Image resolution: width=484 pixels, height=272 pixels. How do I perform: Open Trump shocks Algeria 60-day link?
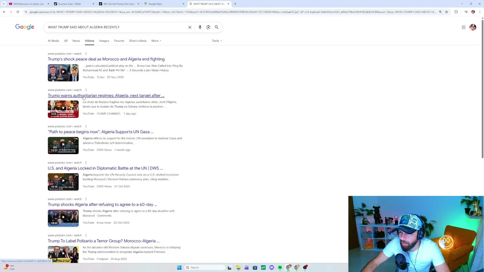[x=102, y=205]
